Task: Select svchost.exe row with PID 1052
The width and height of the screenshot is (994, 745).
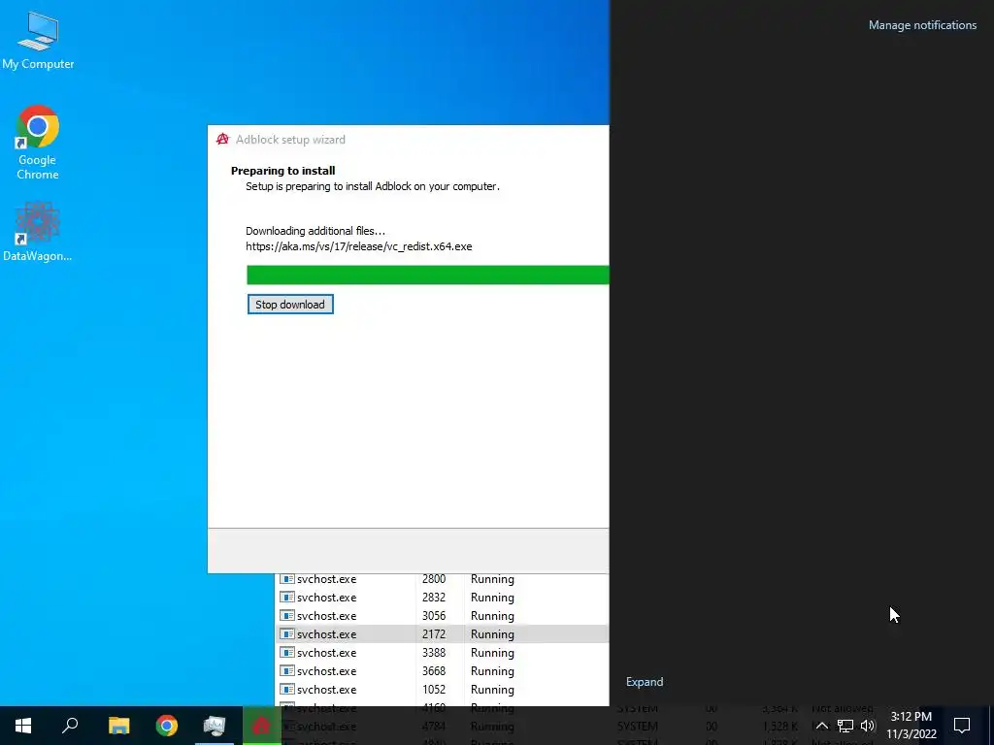Action: point(442,690)
